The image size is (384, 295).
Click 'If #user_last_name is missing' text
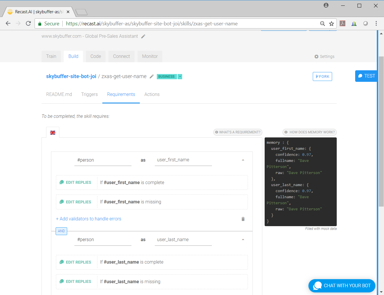coord(130,282)
